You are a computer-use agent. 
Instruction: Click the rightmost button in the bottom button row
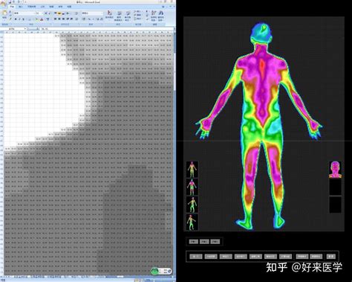click(330, 256)
